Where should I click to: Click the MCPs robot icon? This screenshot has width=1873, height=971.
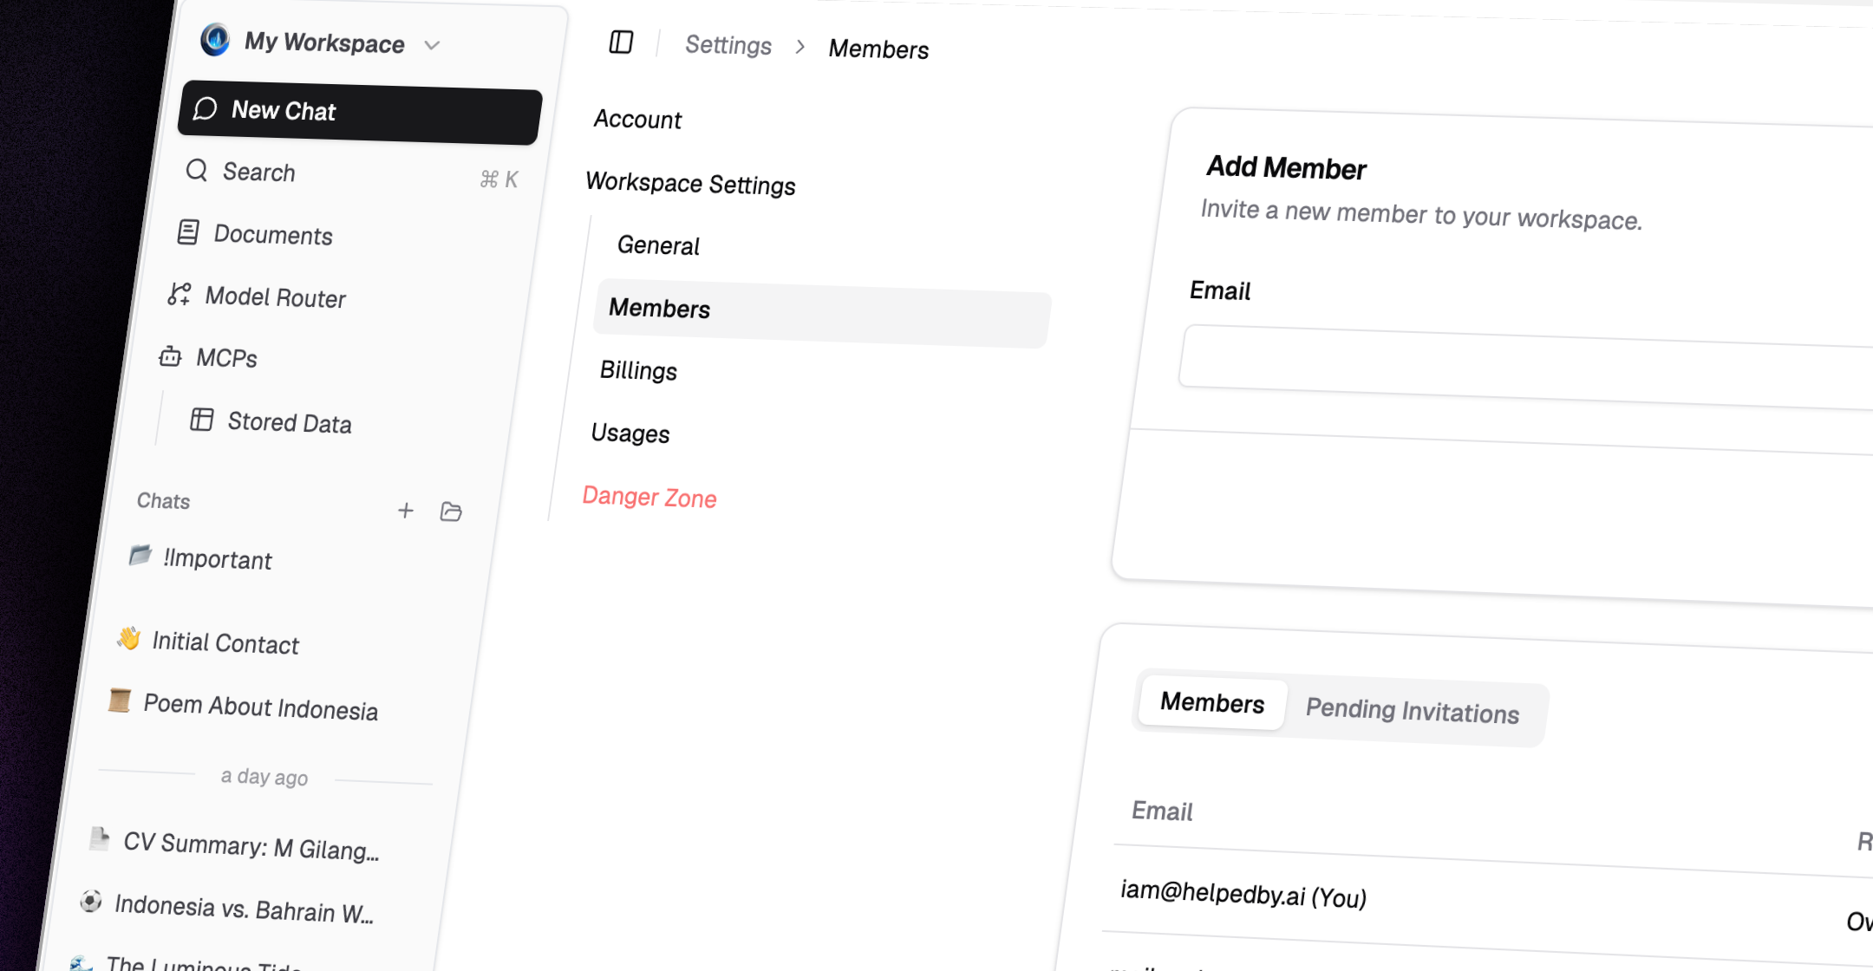pyautogui.click(x=171, y=356)
